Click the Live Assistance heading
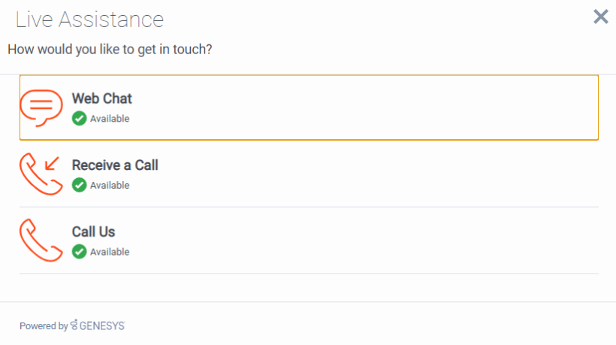The width and height of the screenshot is (616, 345). tap(89, 20)
